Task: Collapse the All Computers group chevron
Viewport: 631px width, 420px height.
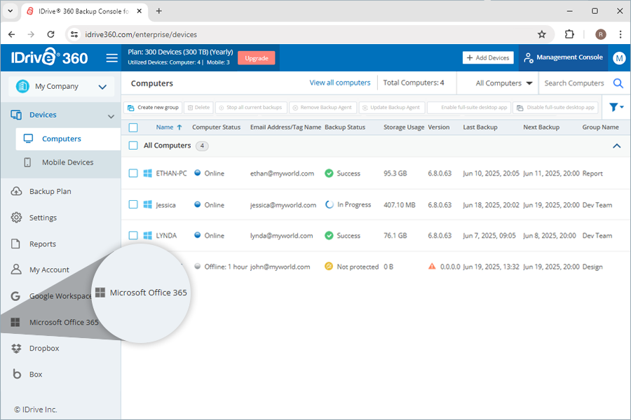Action: point(617,146)
